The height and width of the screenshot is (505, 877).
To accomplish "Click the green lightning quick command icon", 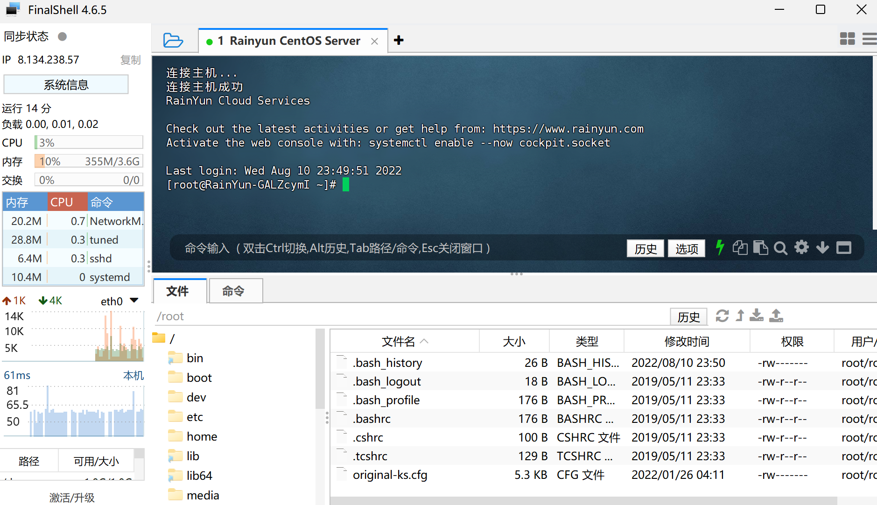I will (720, 247).
